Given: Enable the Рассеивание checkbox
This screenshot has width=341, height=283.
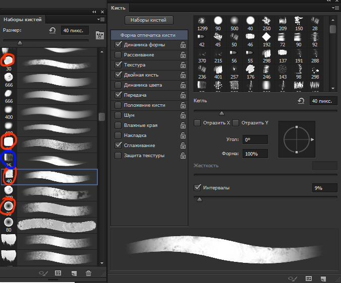Looking at the screenshot, I should click(x=118, y=55).
